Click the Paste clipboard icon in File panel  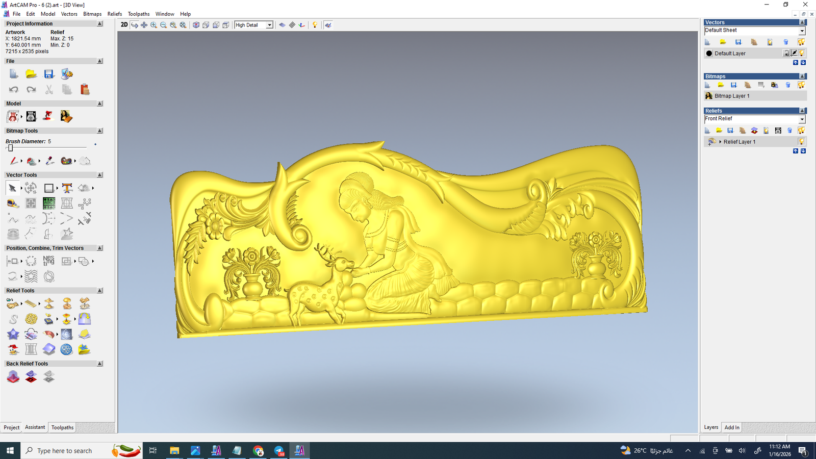(x=85, y=90)
